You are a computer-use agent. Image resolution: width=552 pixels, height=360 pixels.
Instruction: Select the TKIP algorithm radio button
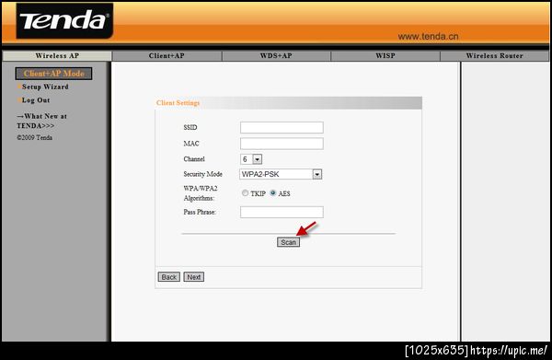[245, 193]
